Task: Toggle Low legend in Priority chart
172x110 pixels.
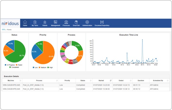Action: [35, 68]
